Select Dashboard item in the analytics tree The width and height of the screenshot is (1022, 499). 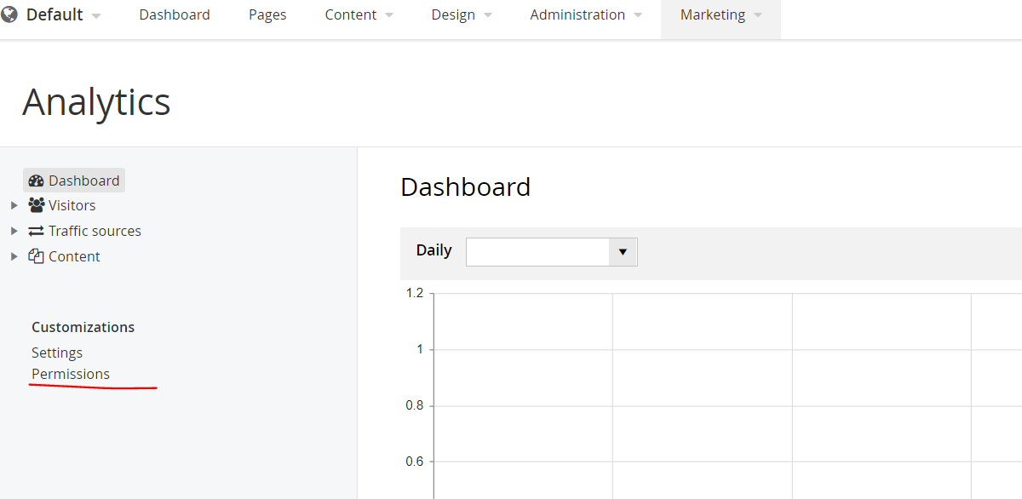74,181
